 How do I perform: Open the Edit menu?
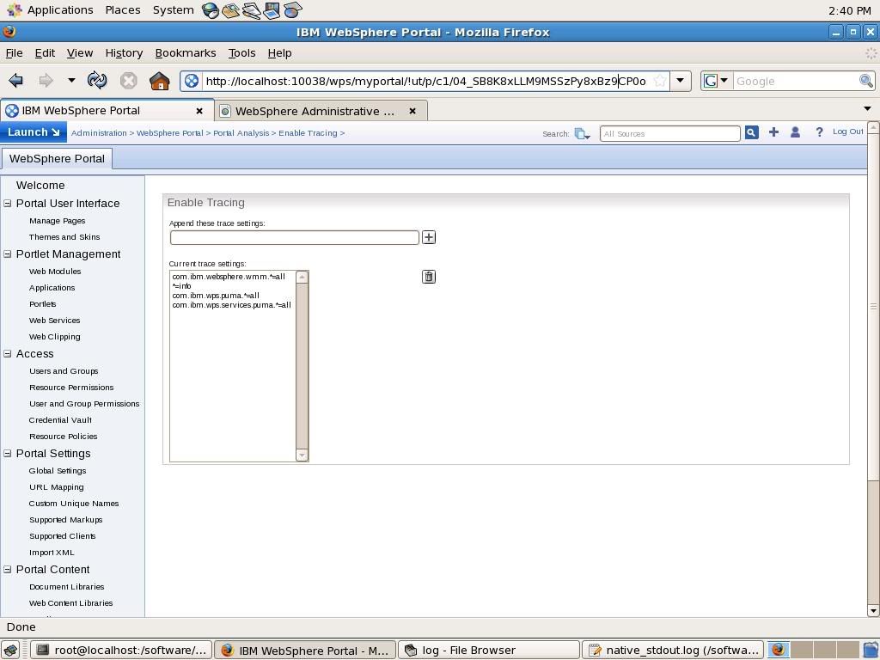(x=45, y=52)
